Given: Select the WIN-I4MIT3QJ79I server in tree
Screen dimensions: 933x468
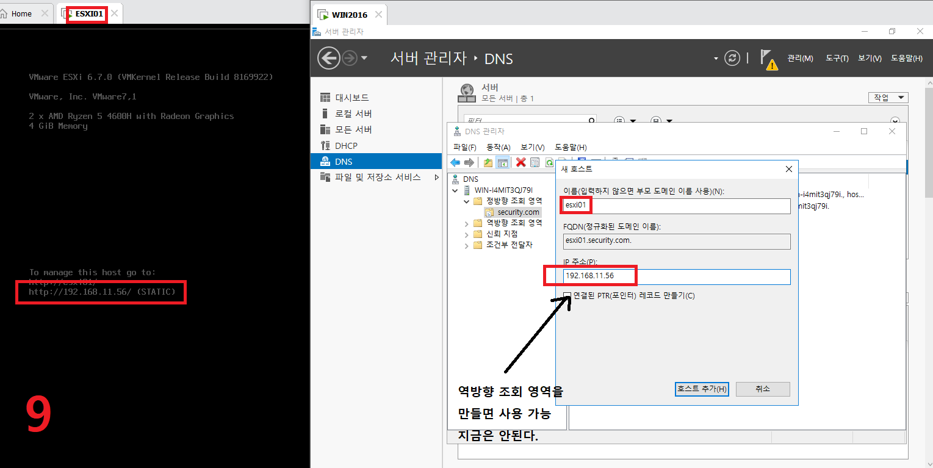Looking at the screenshot, I should [503, 190].
